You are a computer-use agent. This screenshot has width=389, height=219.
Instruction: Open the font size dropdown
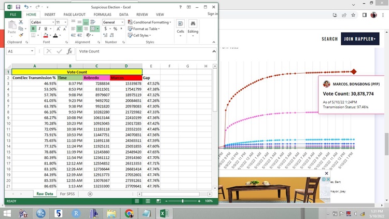[65, 22]
